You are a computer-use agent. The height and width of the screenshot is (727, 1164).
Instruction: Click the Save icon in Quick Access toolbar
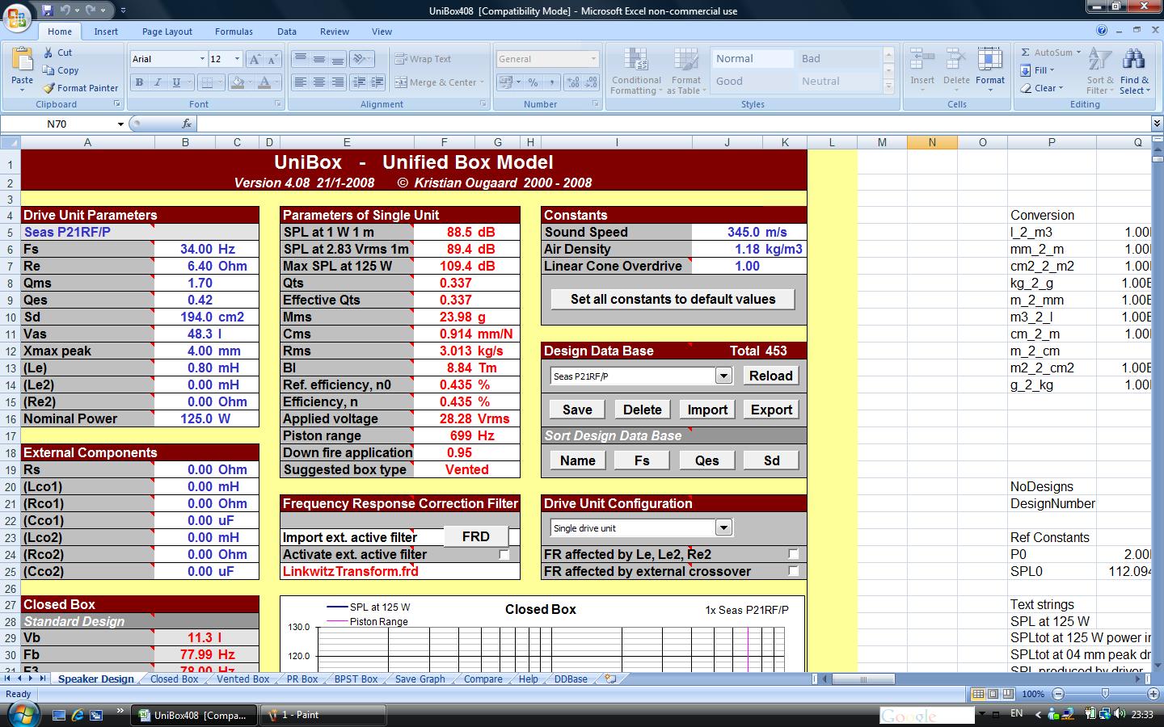[x=47, y=11]
